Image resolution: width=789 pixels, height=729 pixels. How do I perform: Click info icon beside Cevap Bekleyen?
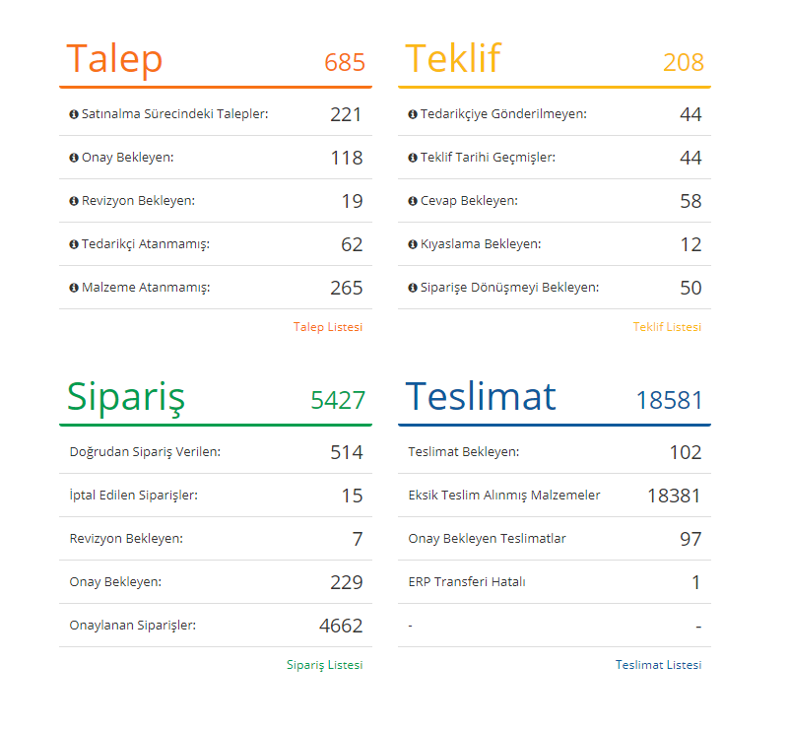click(413, 202)
